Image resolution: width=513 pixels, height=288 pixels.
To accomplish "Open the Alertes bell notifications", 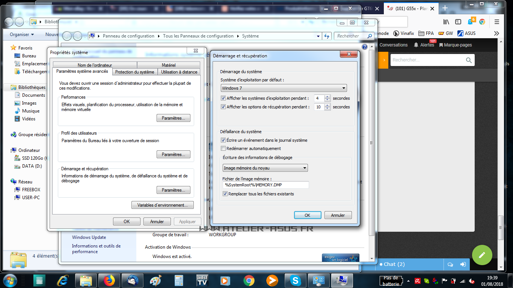I will point(424,45).
